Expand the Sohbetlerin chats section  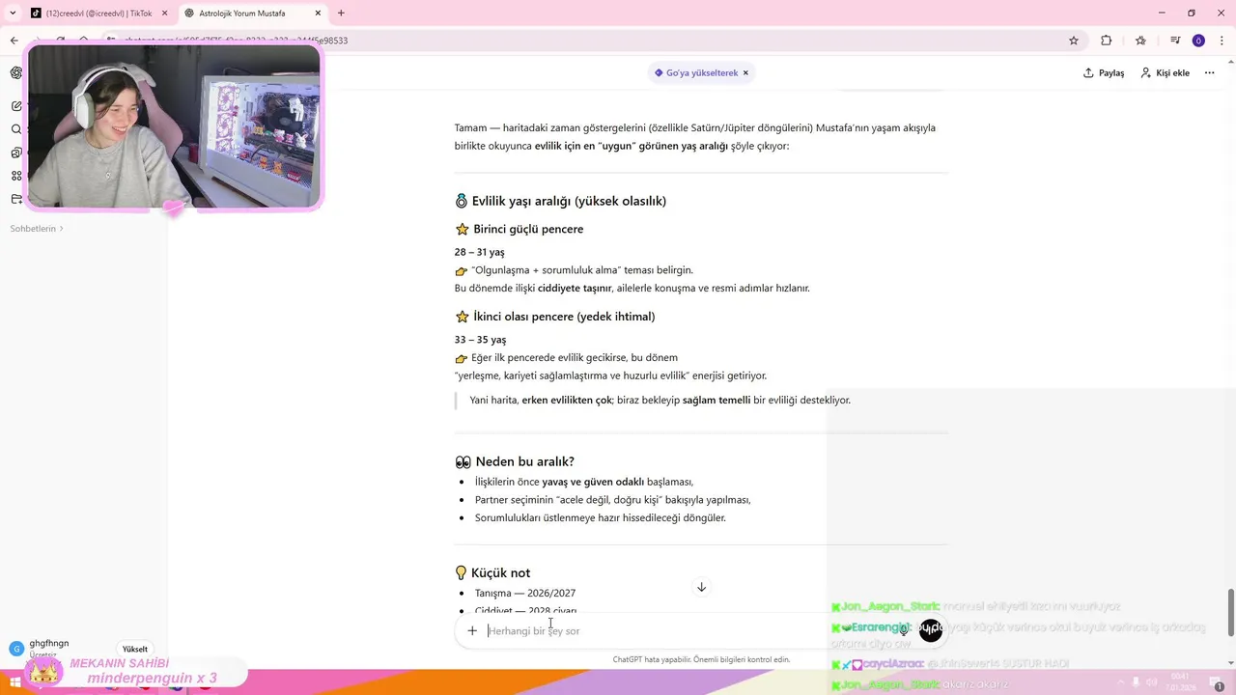click(x=37, y=229)
